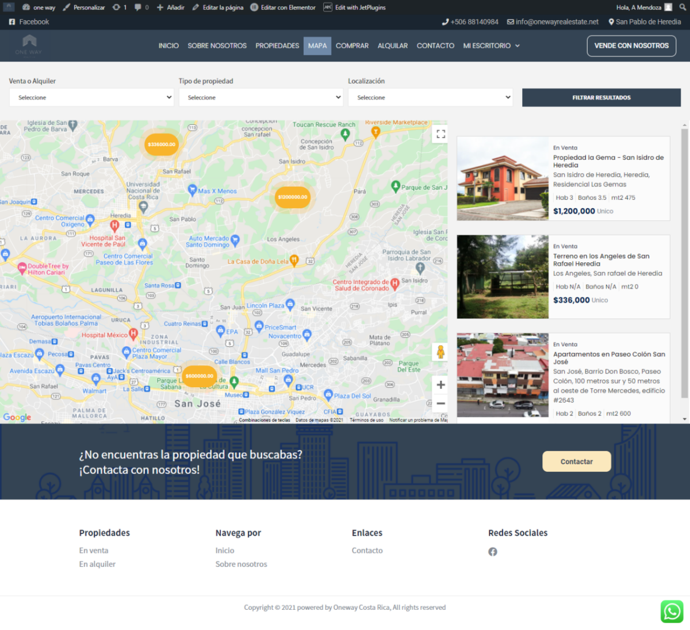Toggle fullscreen map view

pos(441,134)
